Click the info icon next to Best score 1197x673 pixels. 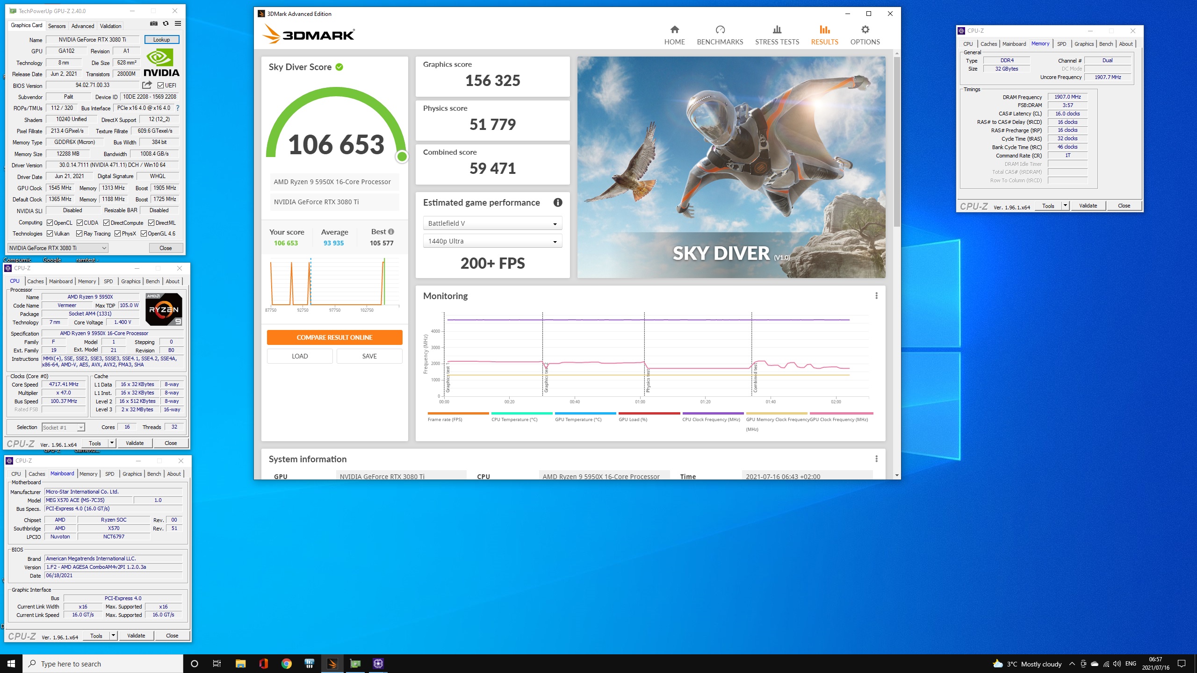pos(391,231)
